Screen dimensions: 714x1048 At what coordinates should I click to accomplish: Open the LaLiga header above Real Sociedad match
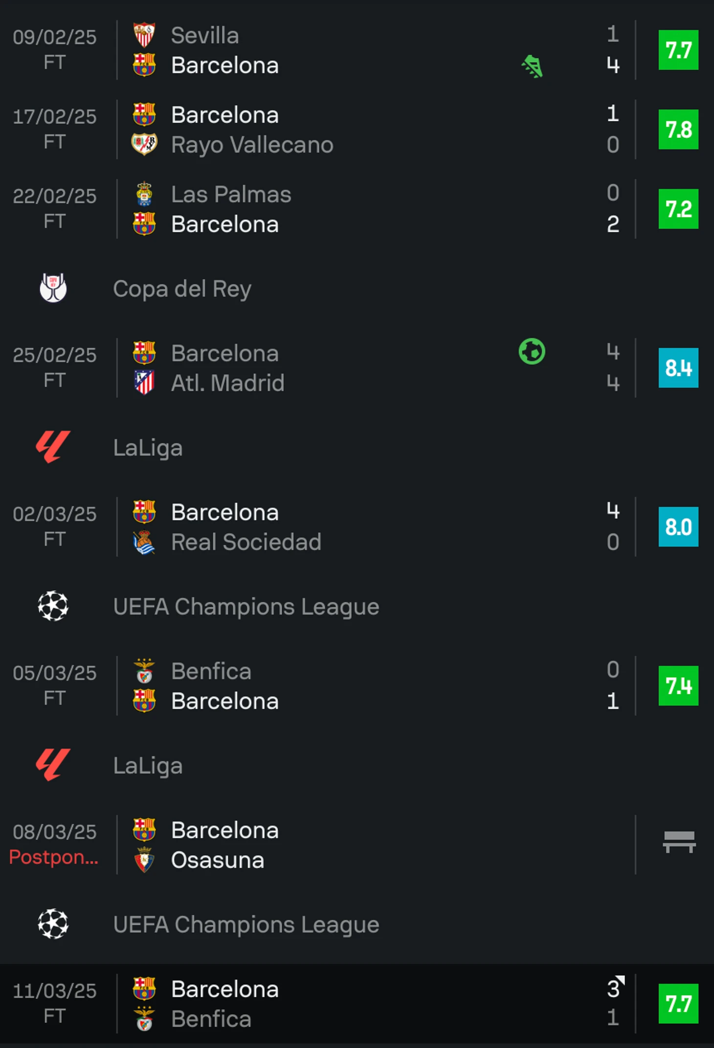coord(148,448)
